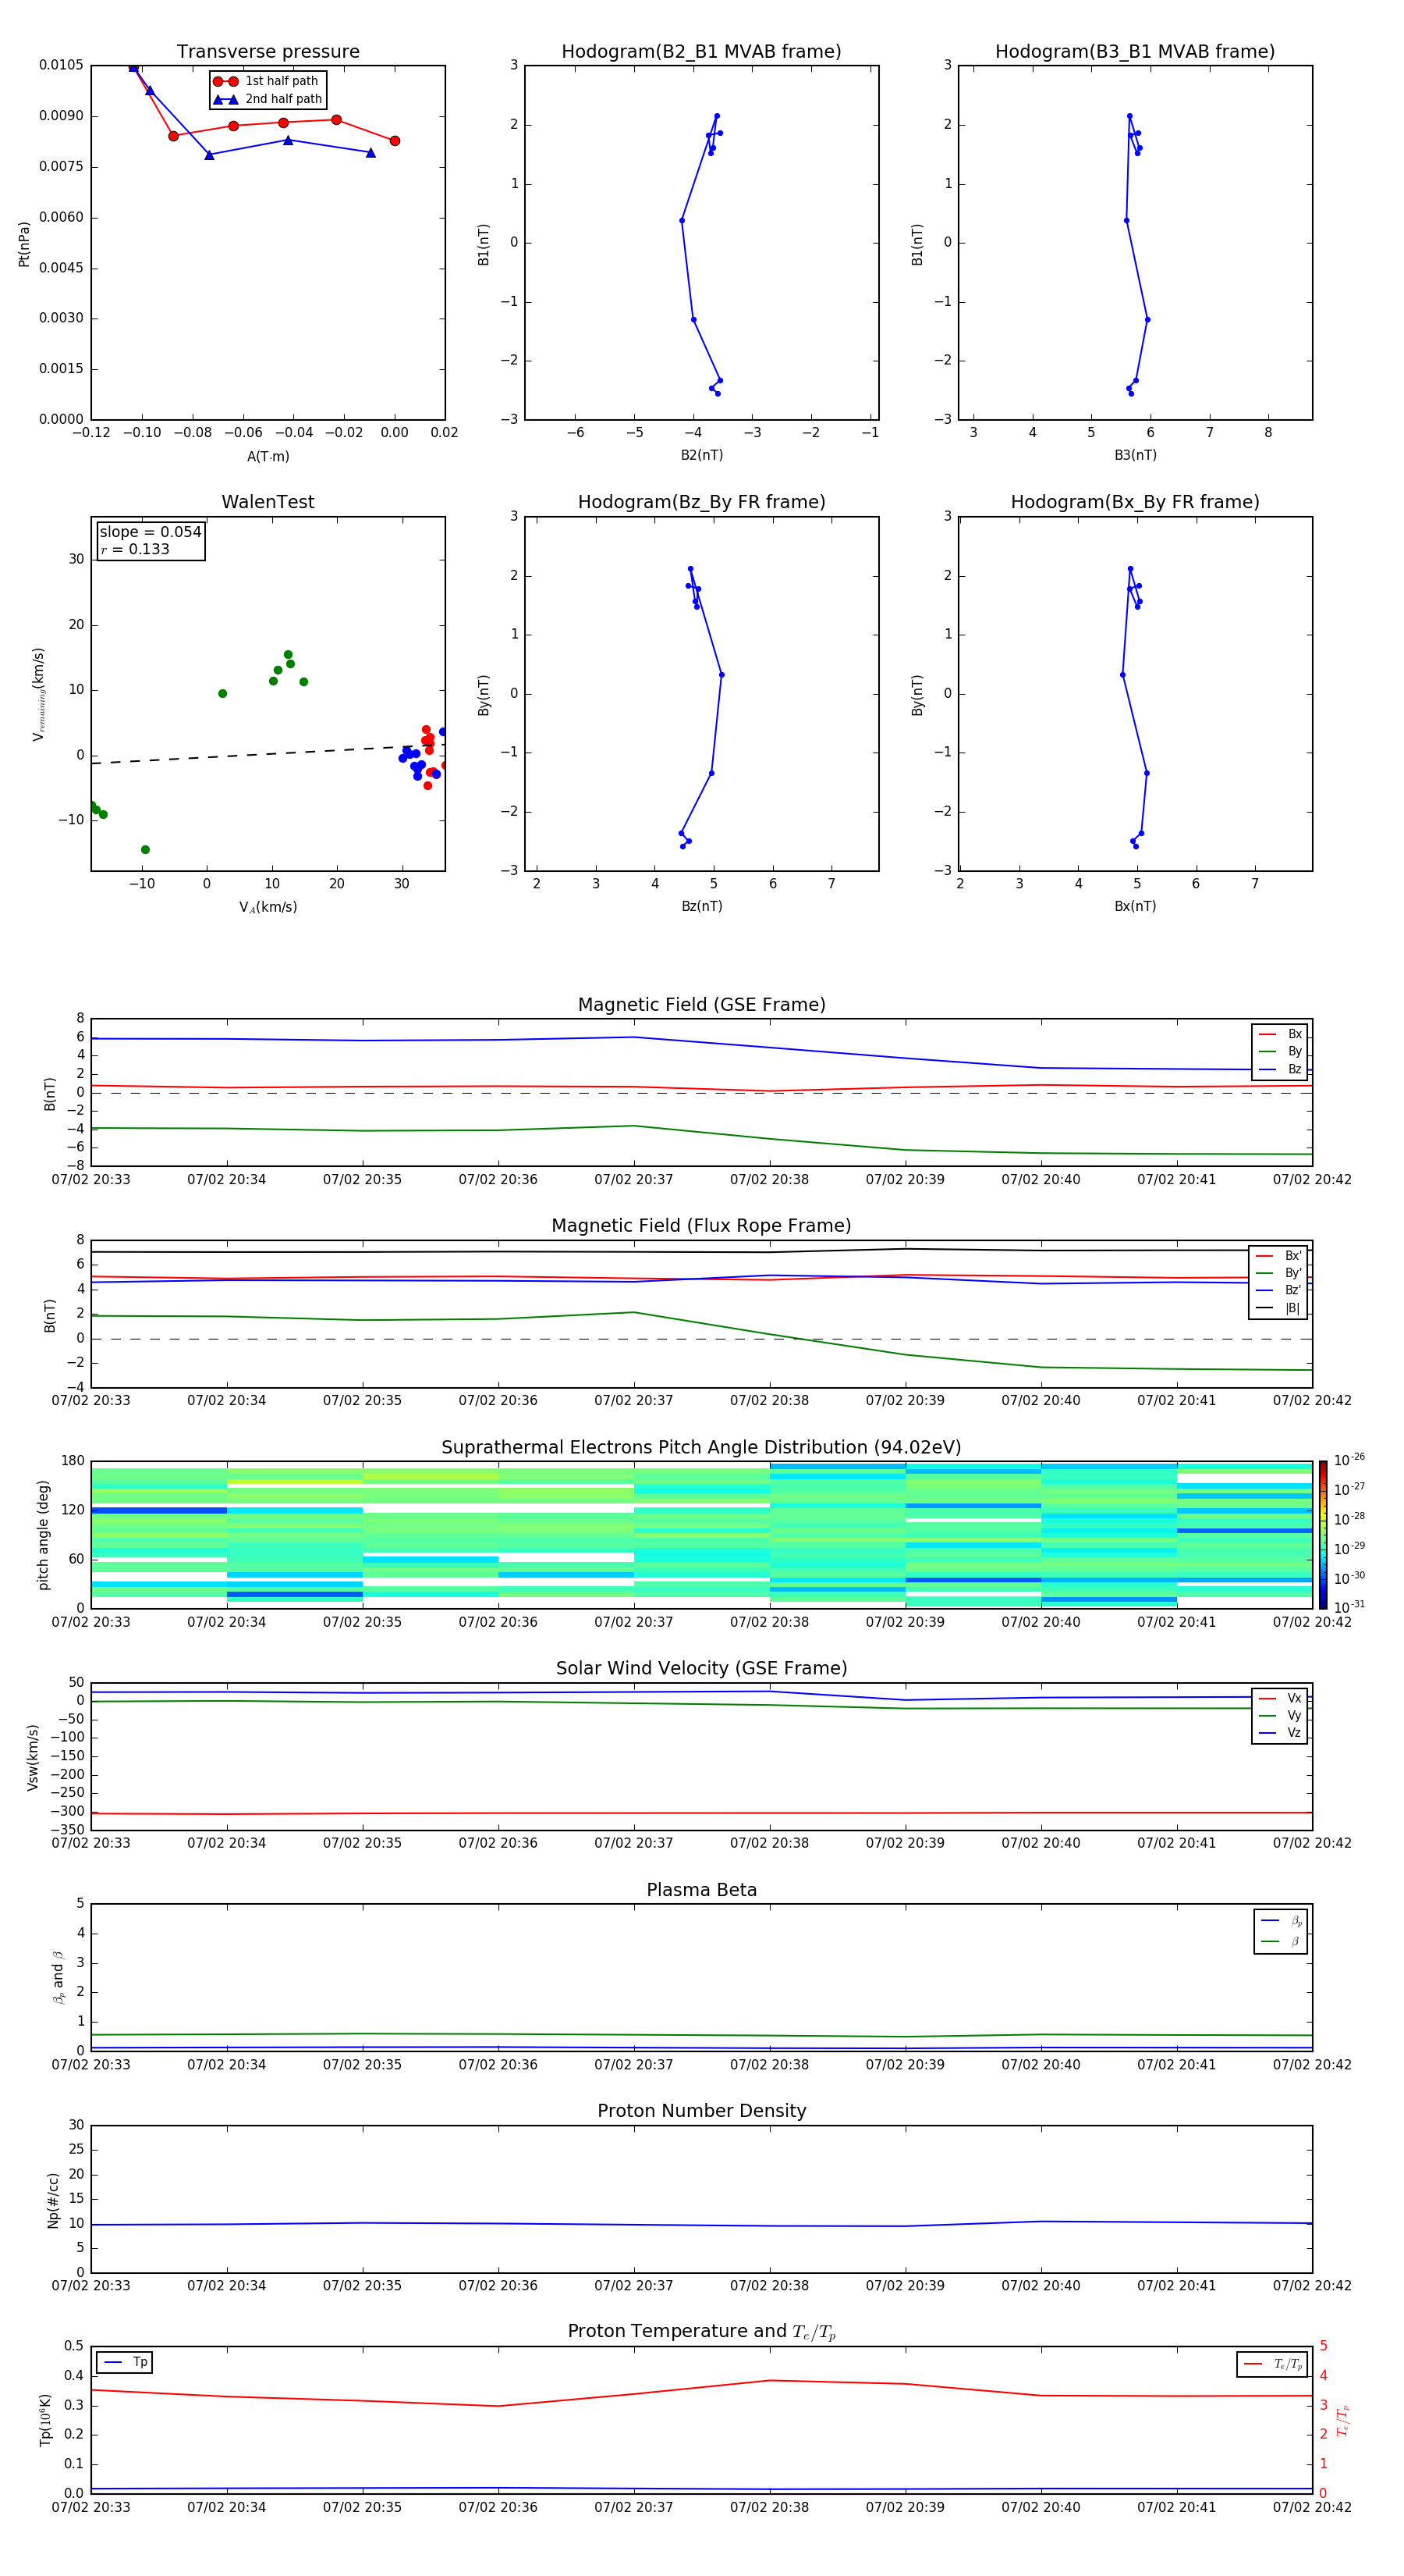Click the 'Bz(nT)' x-axis label
This screenshot has width=1404, height=2576.
pyautogui.click(x=701, y=906)
